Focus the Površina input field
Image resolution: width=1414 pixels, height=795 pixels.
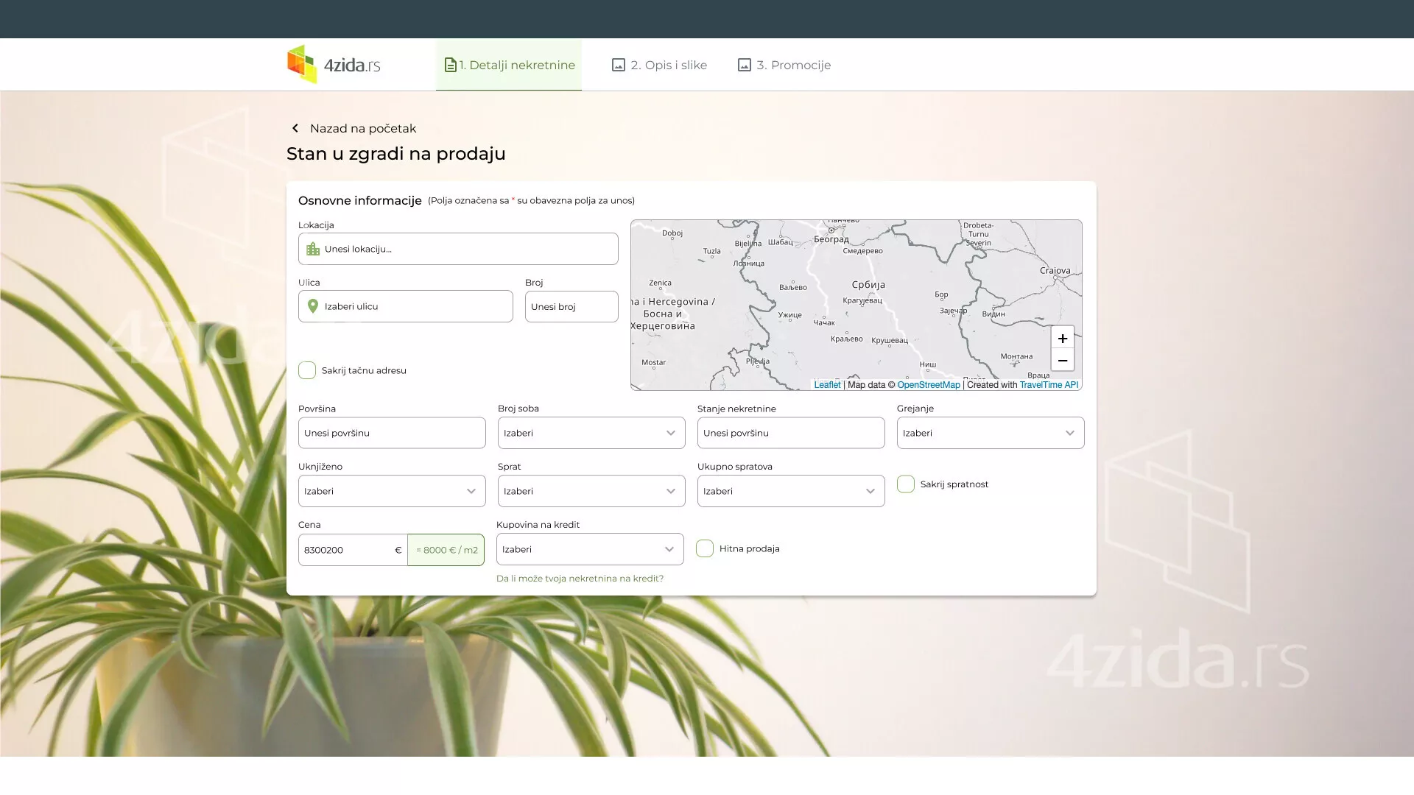[x=392, y=433]
